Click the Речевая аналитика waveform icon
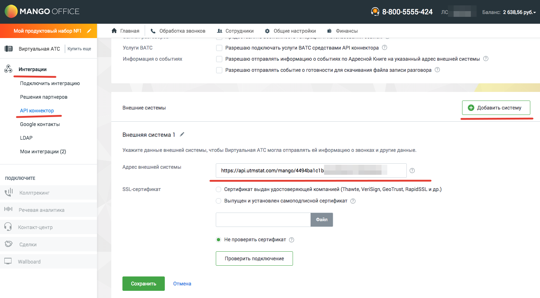The height and width of the screenshot is (298, 540). tap(8, 209)
